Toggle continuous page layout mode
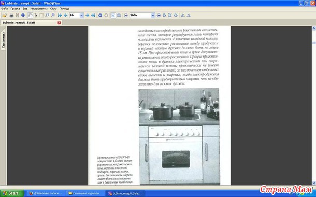 (113, 15)
